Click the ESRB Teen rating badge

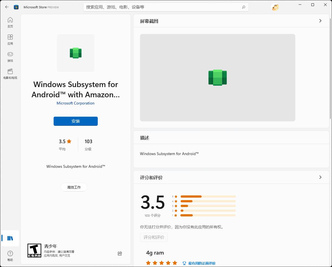pyautogui.click(x=34, y=251)
